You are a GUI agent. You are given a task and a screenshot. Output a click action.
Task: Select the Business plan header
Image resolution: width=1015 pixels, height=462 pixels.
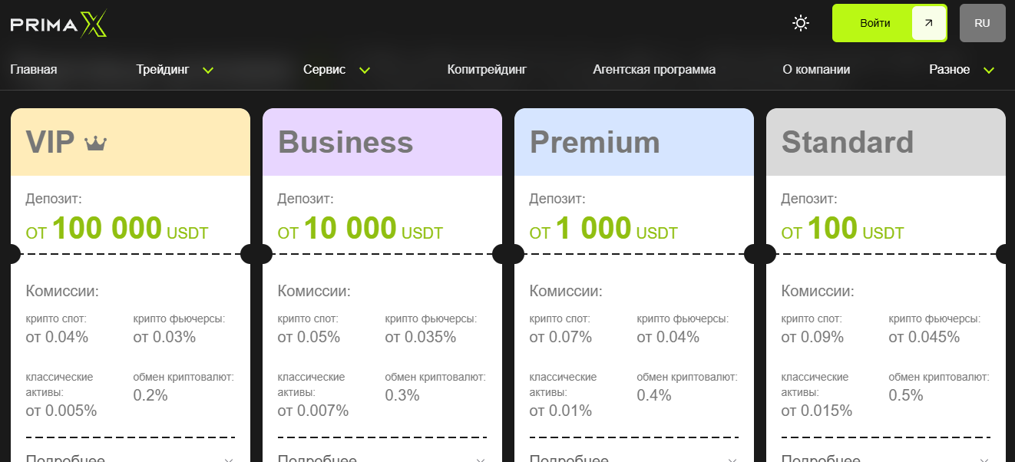(382, 142)
